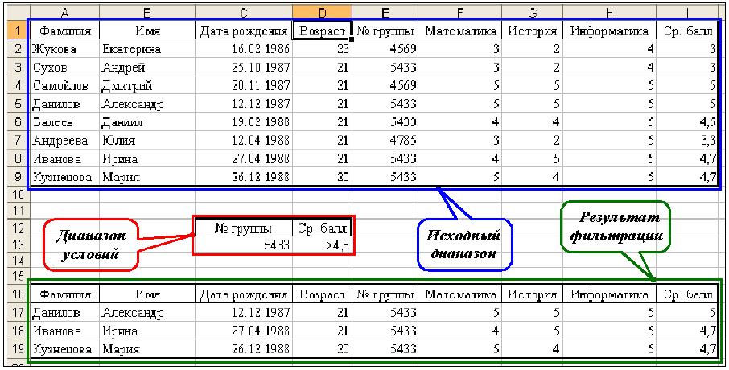This screenshot has width=729, height=370.
Task: Select Александр in row 5
Action: tap(147, 104)
